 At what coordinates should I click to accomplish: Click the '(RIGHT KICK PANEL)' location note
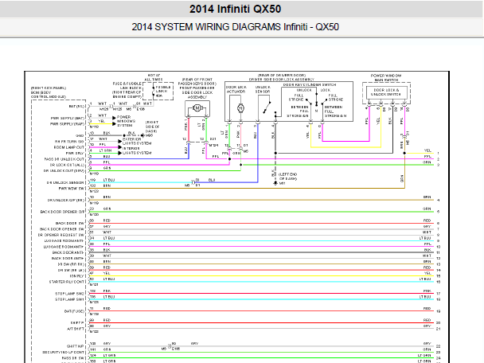pyautogui.click(x=49, y=88)
